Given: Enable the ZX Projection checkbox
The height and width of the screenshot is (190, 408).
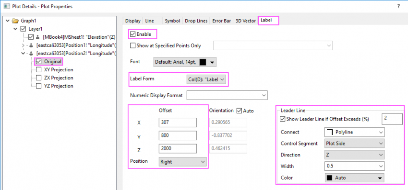Looking at the screenshot, I should click(39, 78).
